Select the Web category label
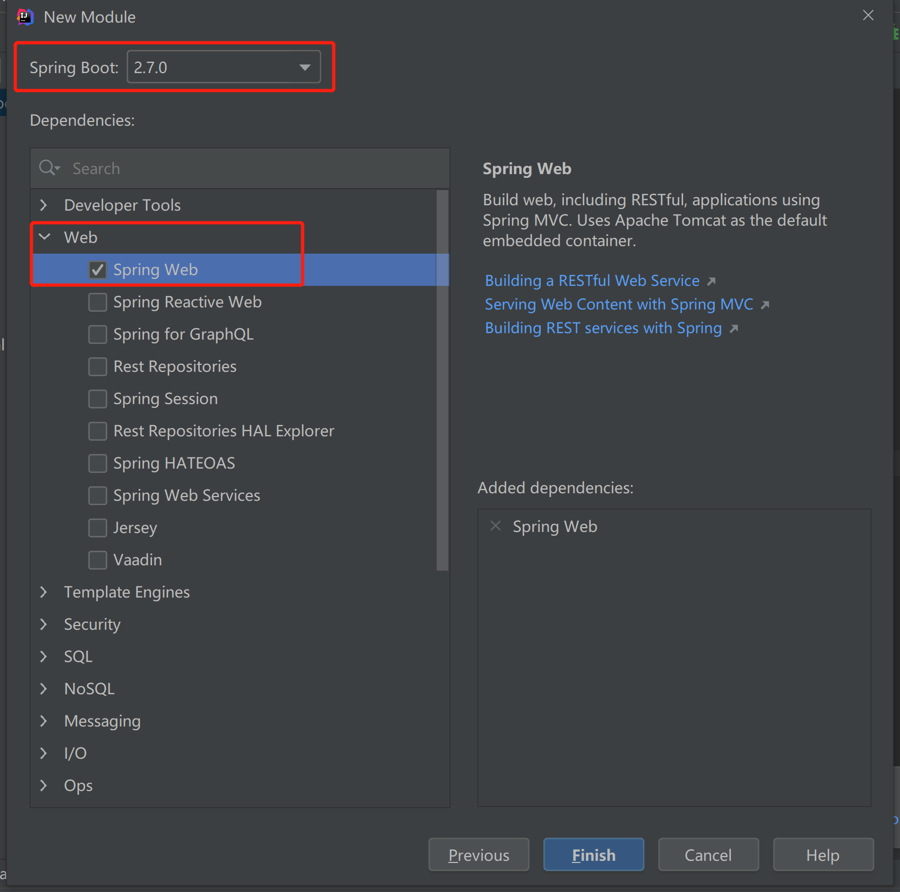The image size is (900, 892). tap(81, 237)
